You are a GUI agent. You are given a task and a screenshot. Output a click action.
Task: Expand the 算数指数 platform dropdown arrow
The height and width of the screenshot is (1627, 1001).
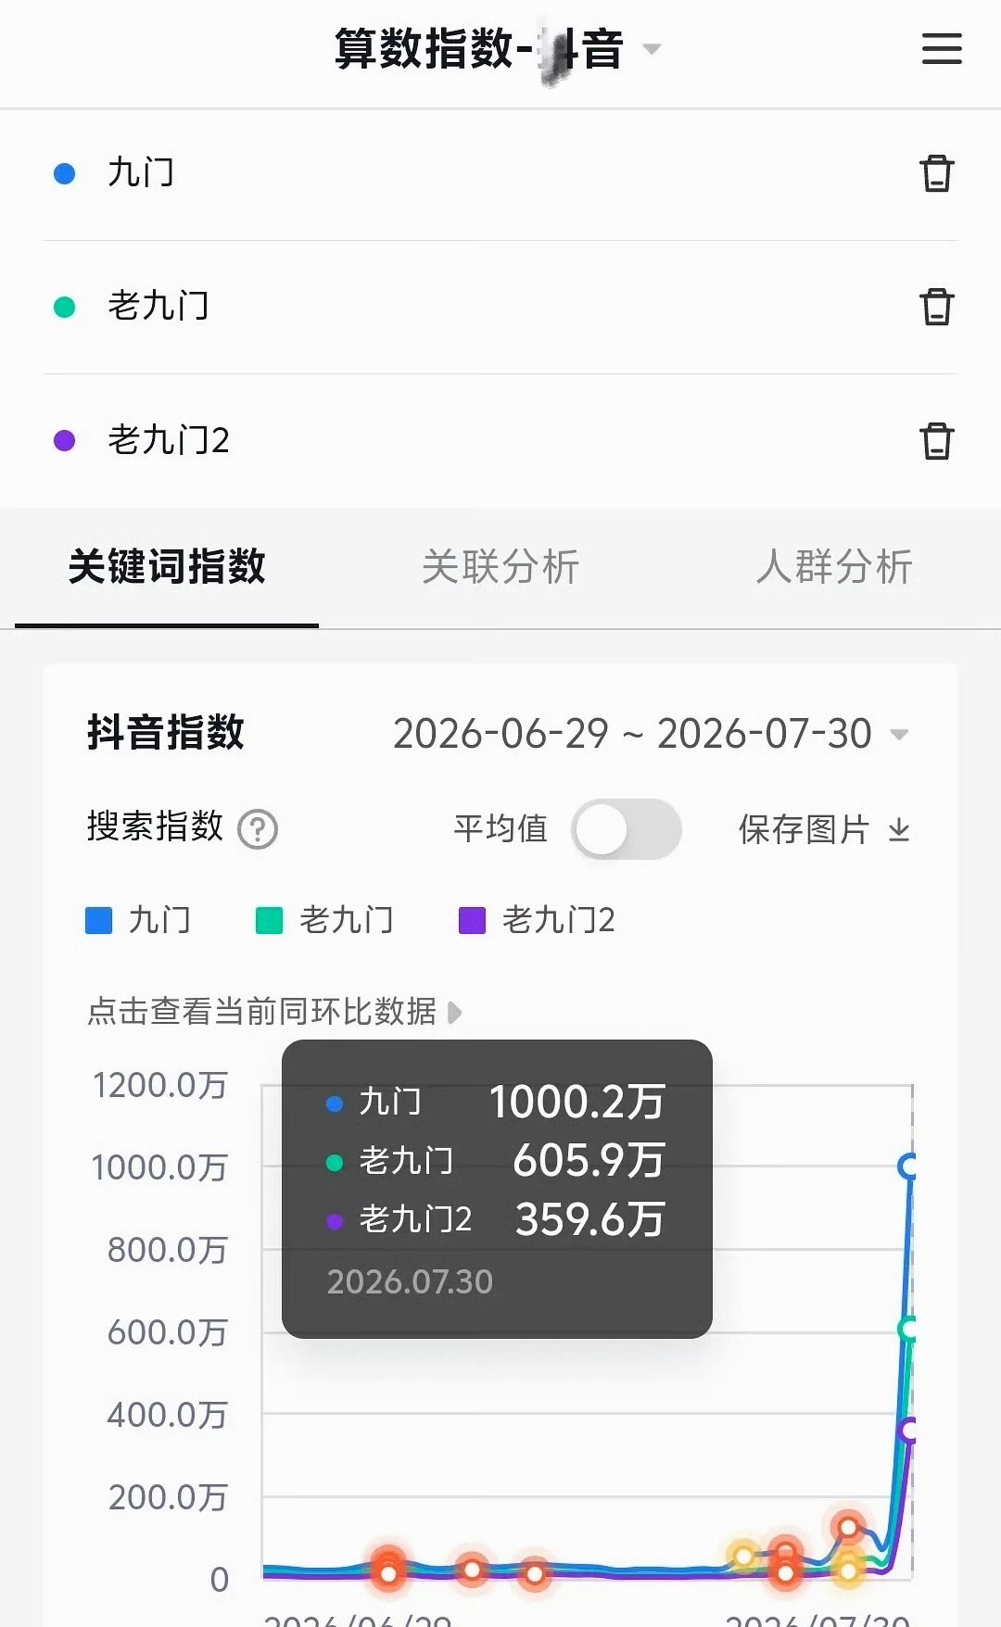tap(653, 49)
